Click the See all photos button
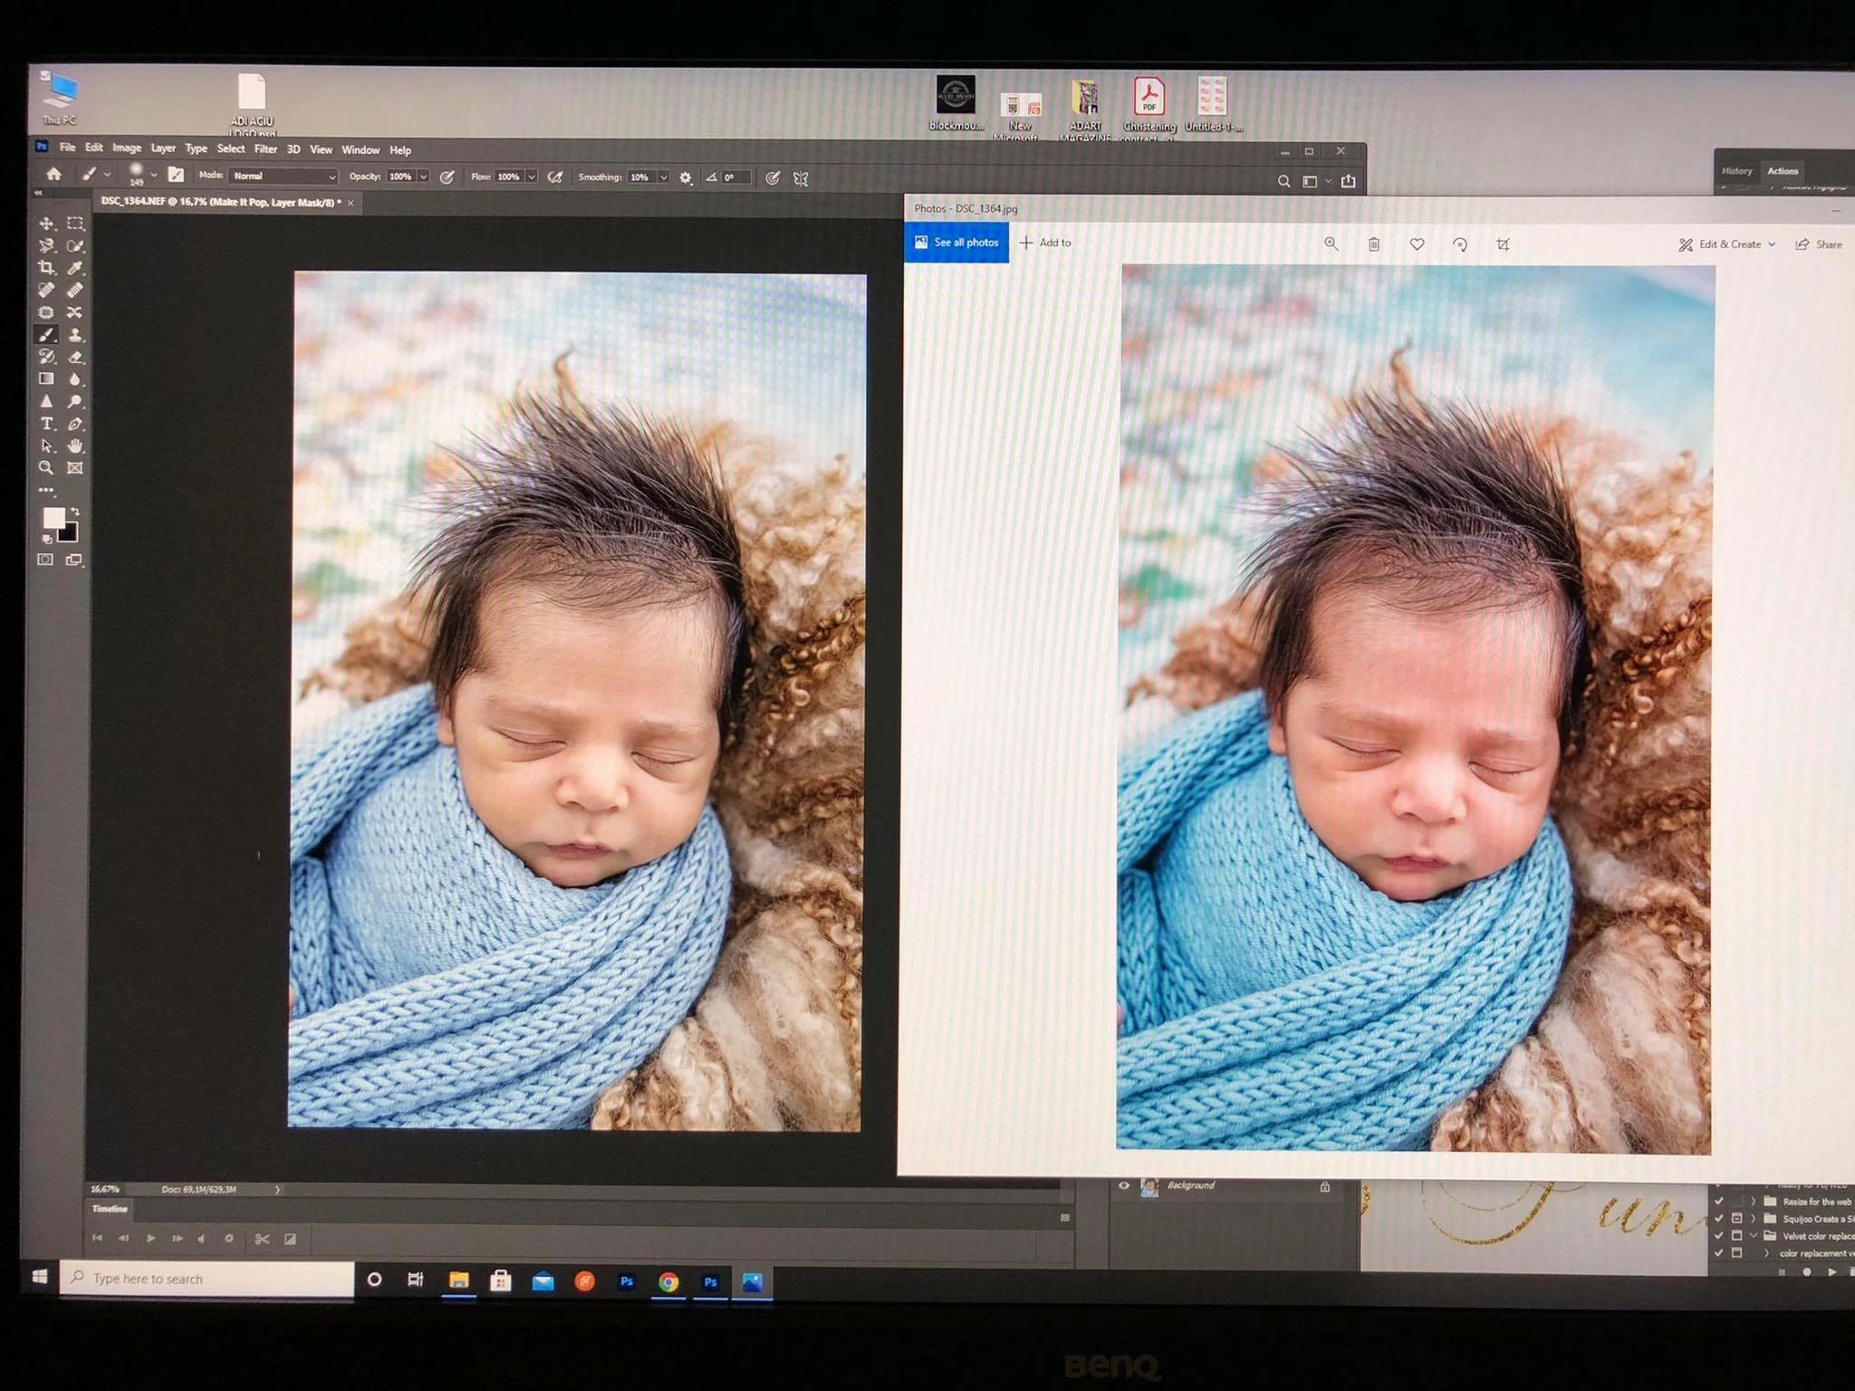This screenshot has width=1855, height=1391. [x=956, y=243]
